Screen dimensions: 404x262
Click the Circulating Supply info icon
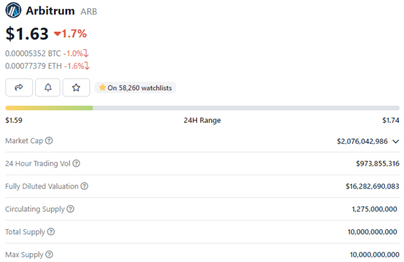click(70, 209)
